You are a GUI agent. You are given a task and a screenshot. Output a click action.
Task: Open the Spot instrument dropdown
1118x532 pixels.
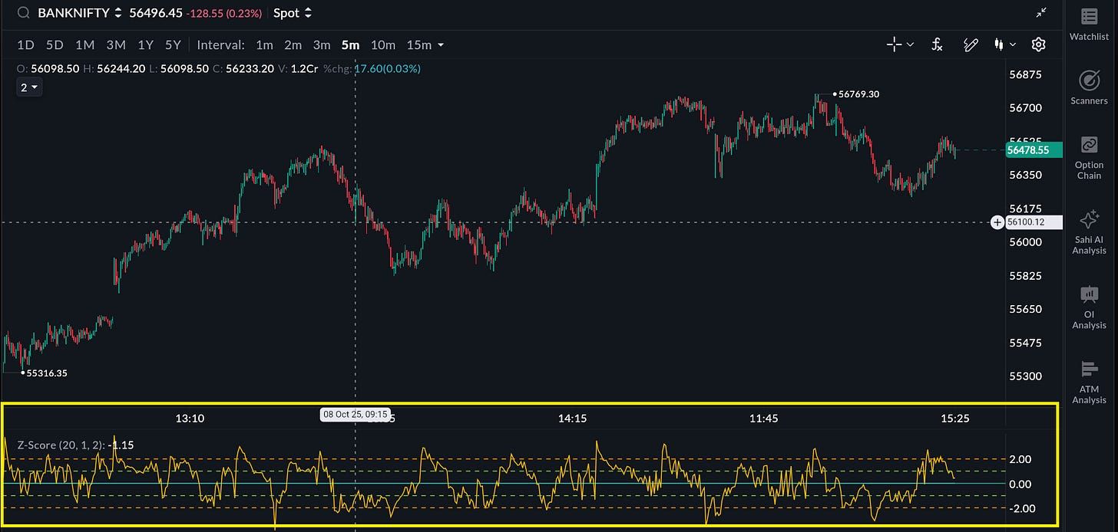(293, 13)
